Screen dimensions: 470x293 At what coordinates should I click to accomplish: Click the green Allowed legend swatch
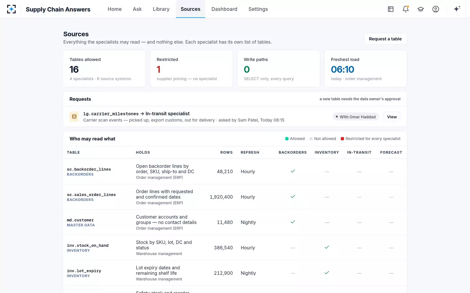pyautogui.click(x=287, y=139)
